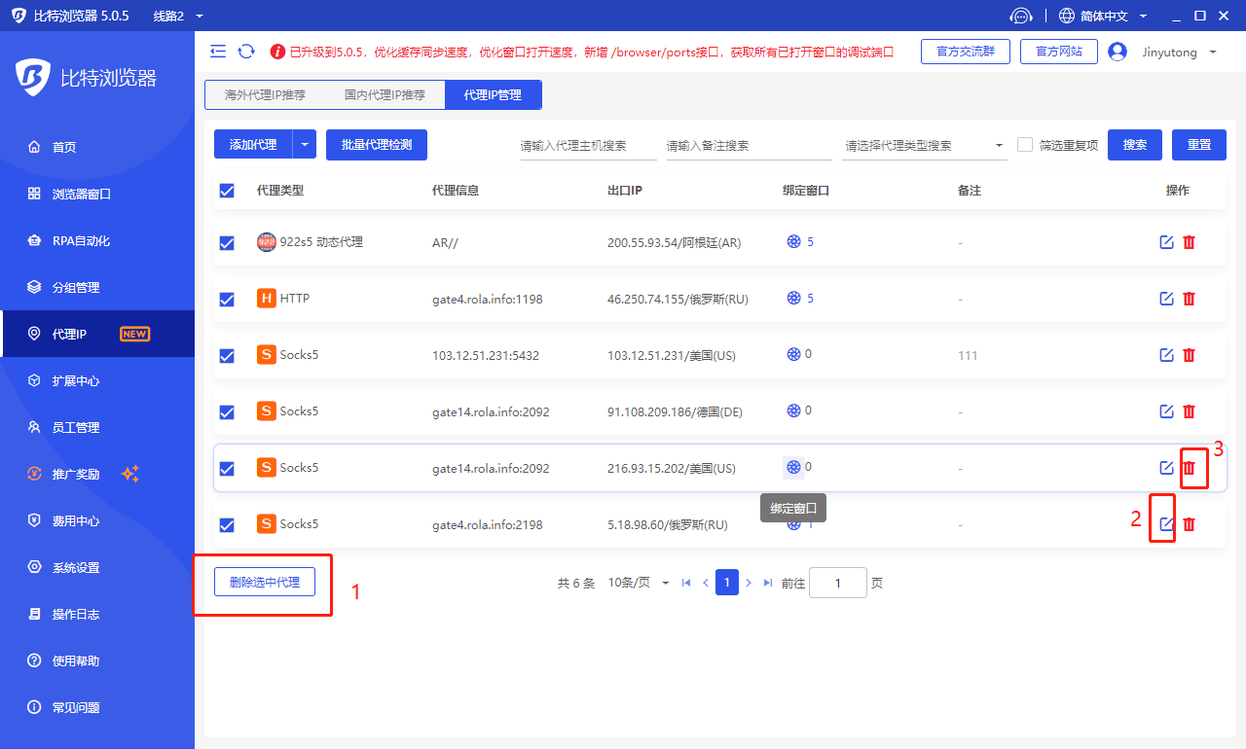
Task: Open the proxy type search dropdown
Action: click(925, 146)
